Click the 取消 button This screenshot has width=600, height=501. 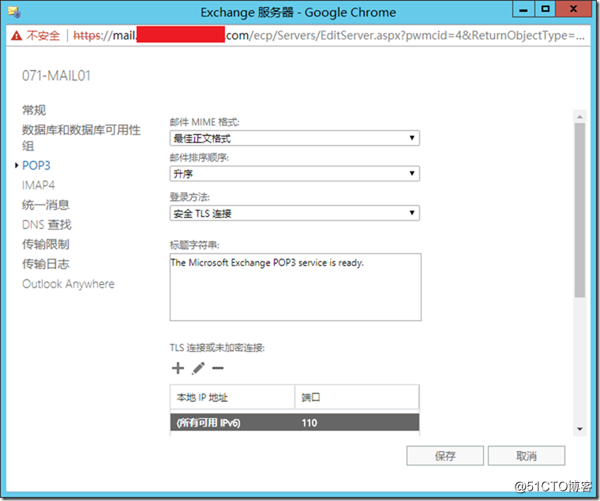click(x=527, y=455)
